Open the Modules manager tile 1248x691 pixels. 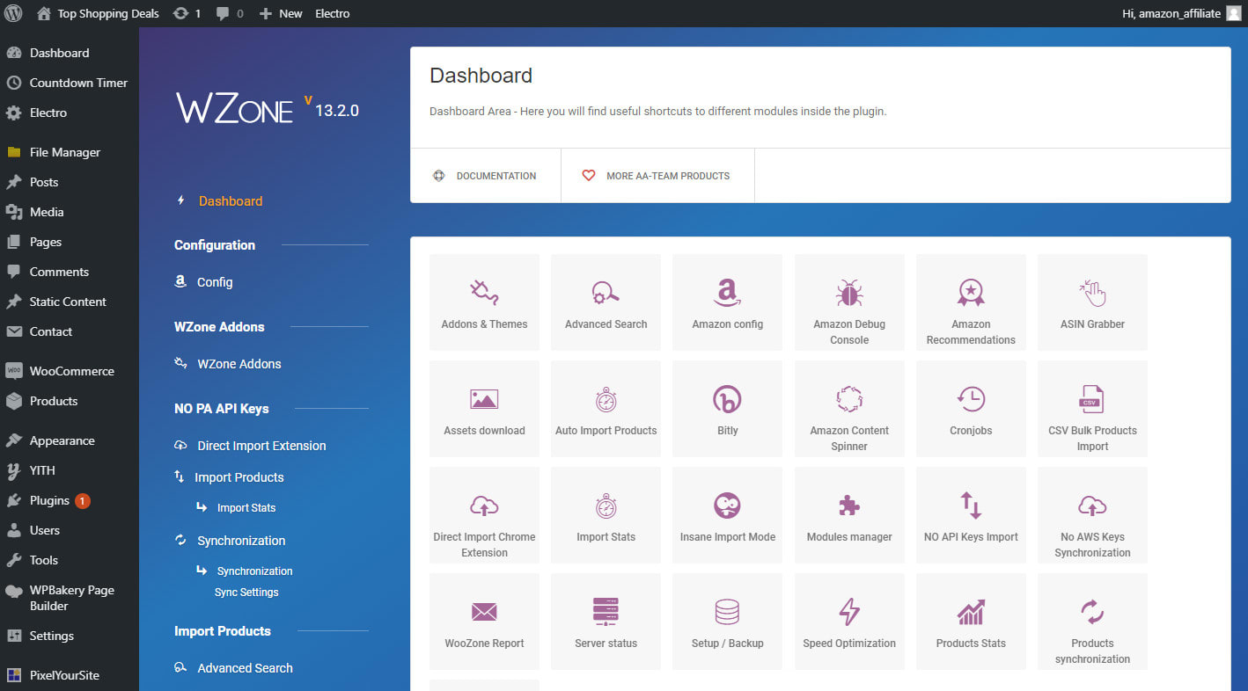(849, 515)
